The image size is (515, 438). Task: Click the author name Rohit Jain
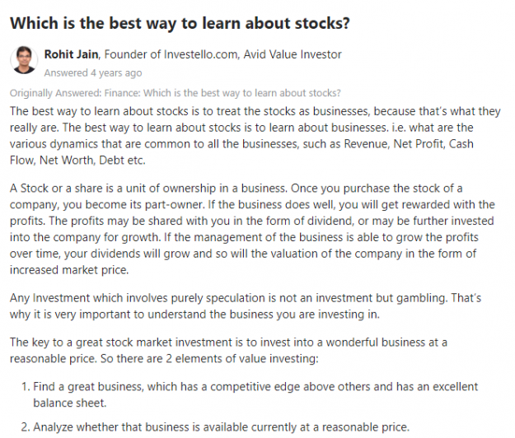coord(71,54)
